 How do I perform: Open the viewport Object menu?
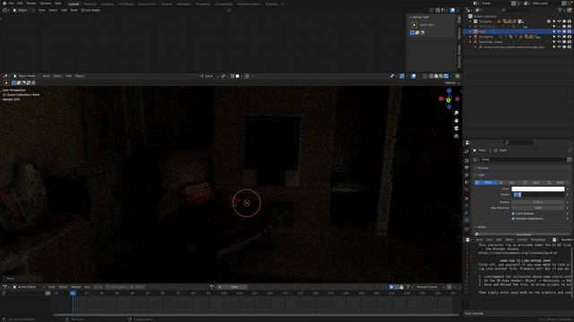pos(80,76)
